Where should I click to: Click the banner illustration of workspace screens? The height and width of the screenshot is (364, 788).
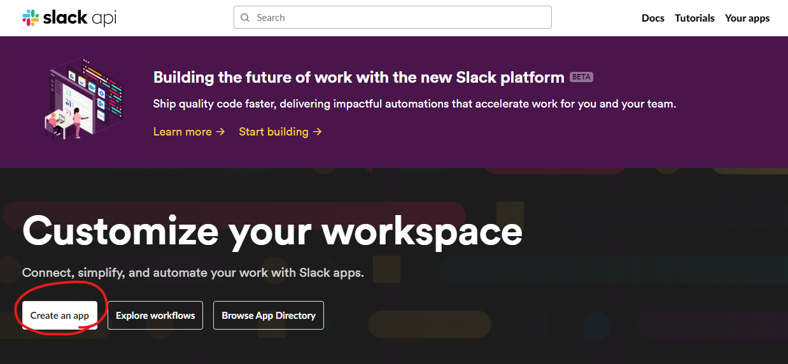(x=85, y=99)
